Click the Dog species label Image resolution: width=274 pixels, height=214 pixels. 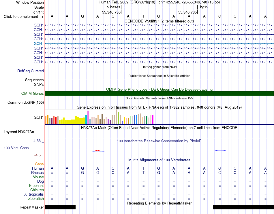click(x=40, y=181)
